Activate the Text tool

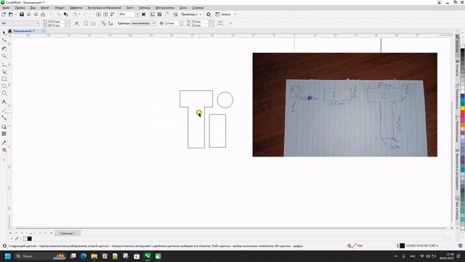(x=4, y=102)
